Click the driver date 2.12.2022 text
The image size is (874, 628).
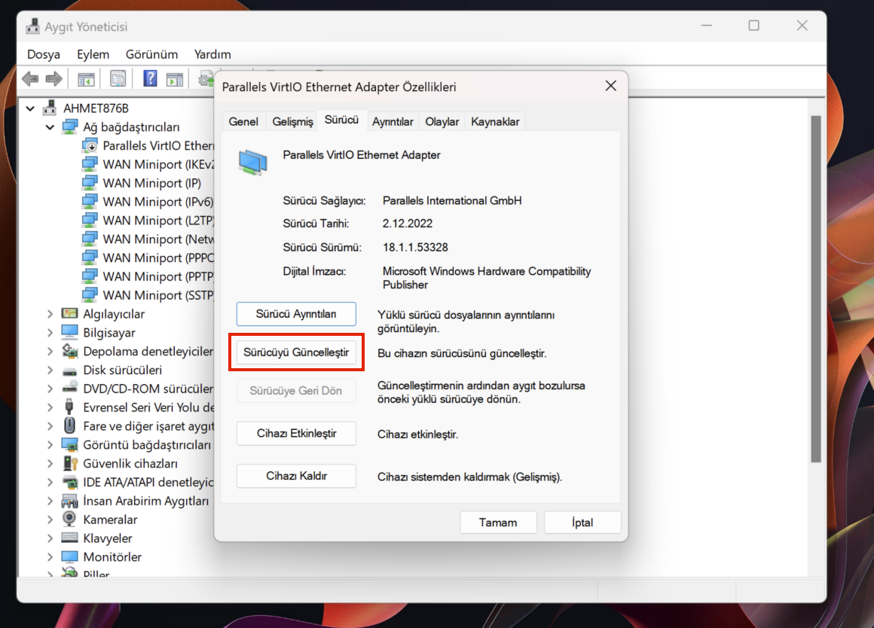pos(408,224)
